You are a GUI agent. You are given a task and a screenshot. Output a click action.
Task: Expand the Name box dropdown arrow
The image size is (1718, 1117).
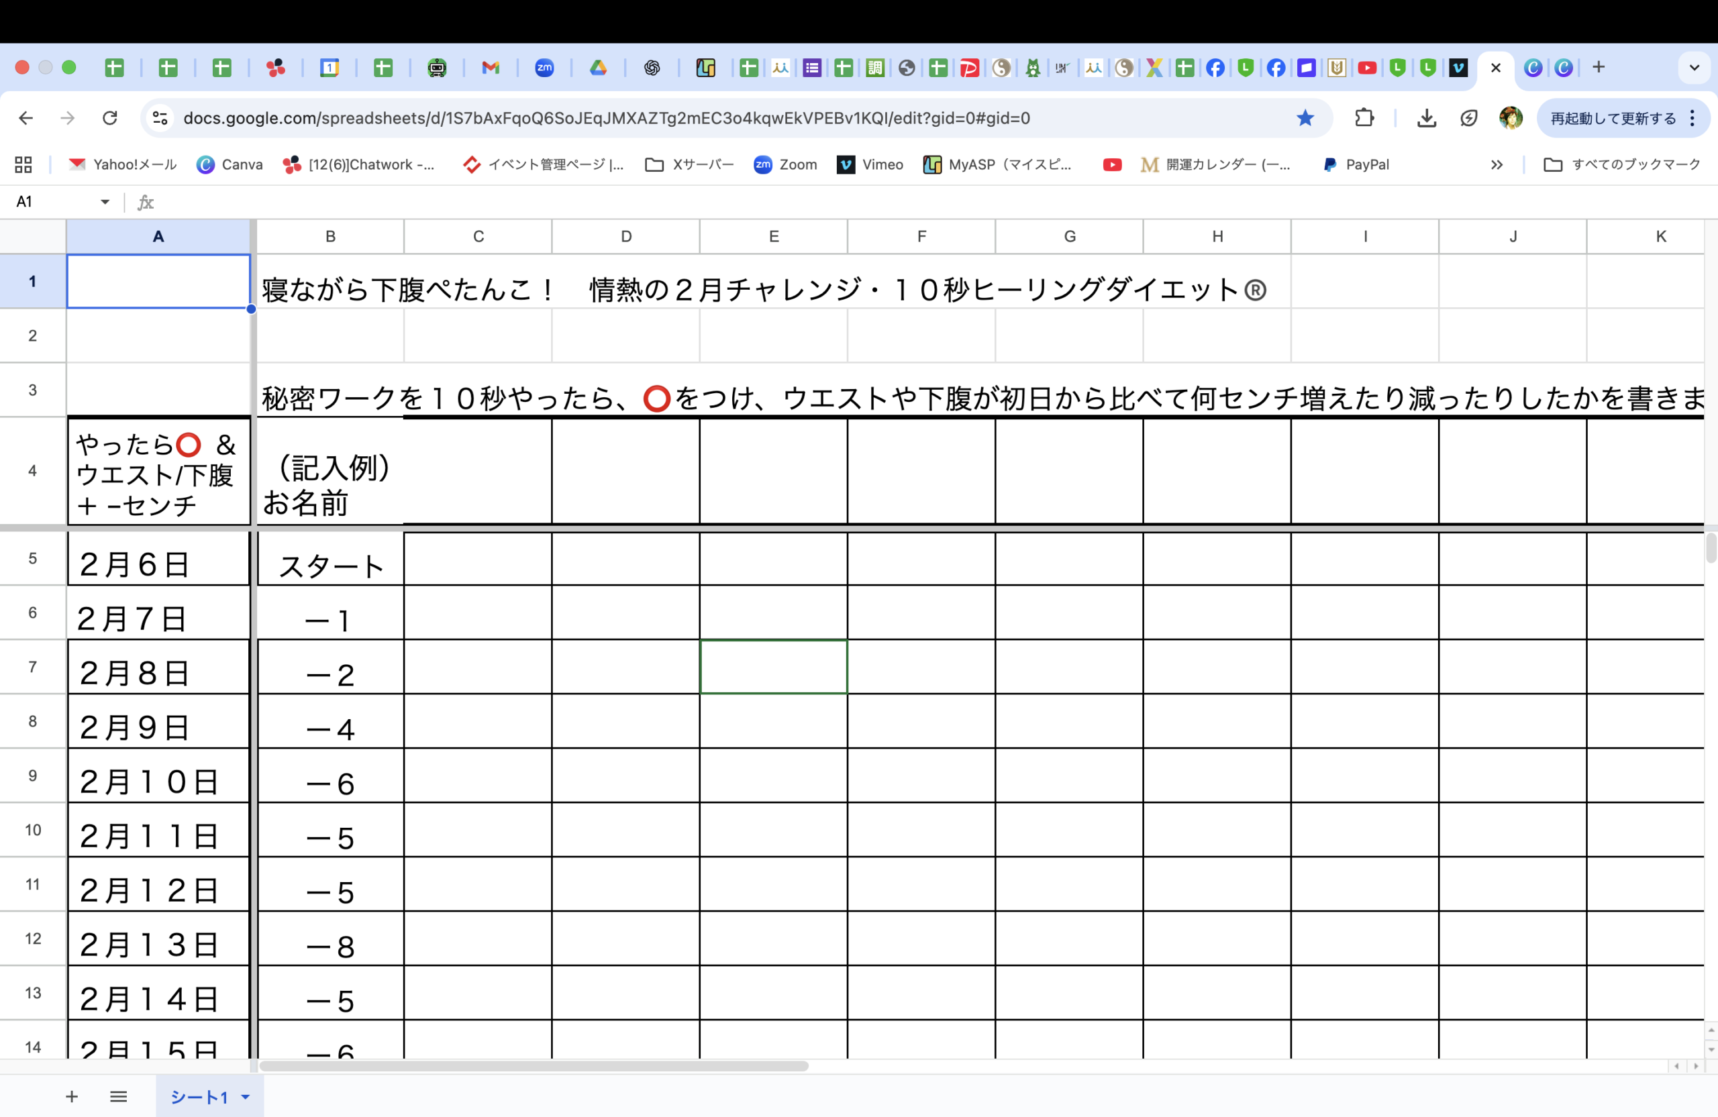(x=105, y=202)
